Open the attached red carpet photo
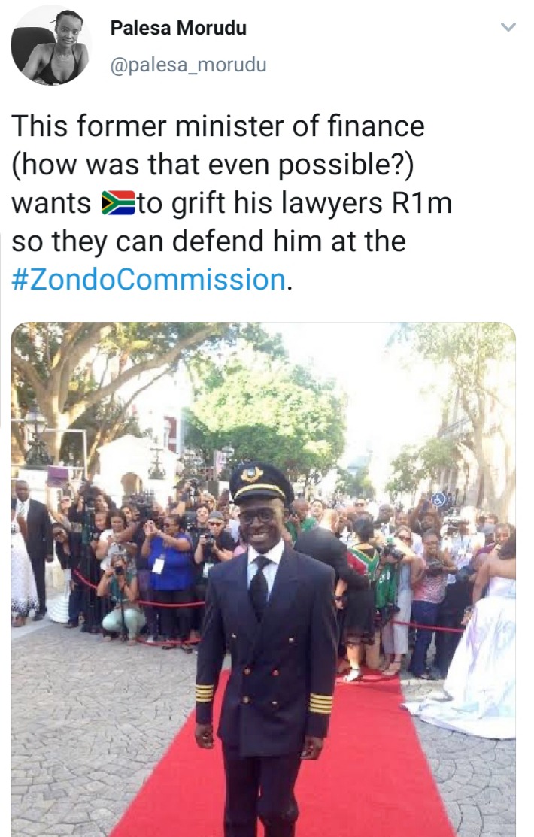The height and width of the screenshot is (837, 534). click(263, 578)
